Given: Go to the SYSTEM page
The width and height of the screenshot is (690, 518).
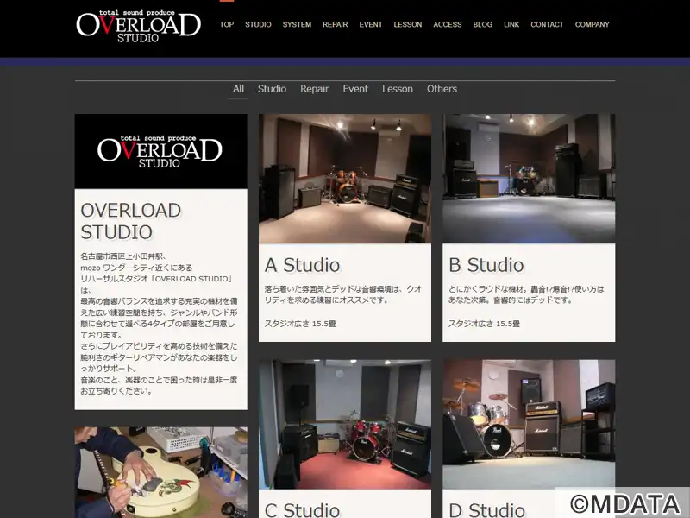Looking at the screenshot, I should pos(297,25).
